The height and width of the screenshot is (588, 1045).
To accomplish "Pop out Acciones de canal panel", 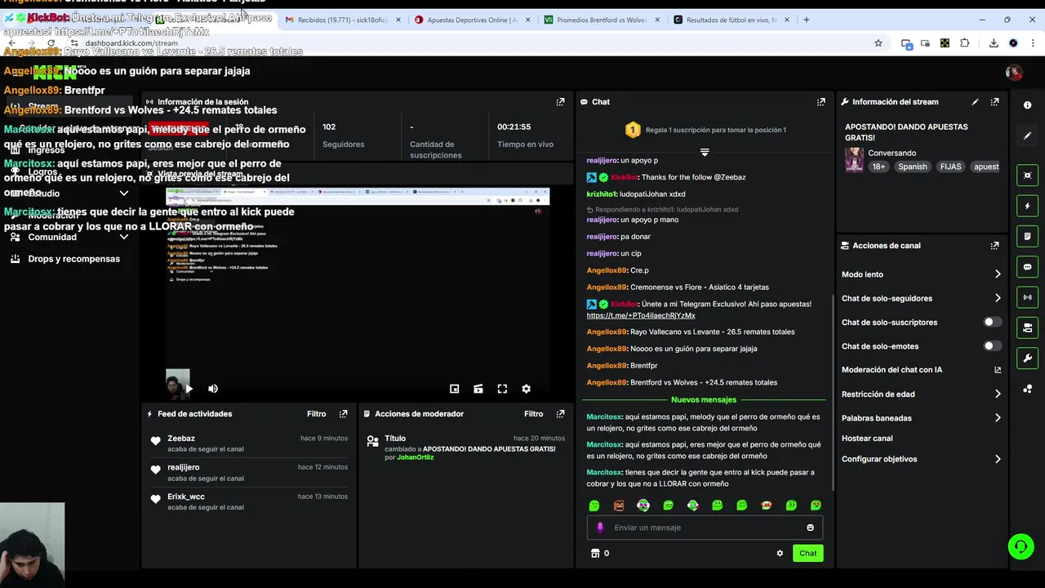I will click(x=994, y=246).
